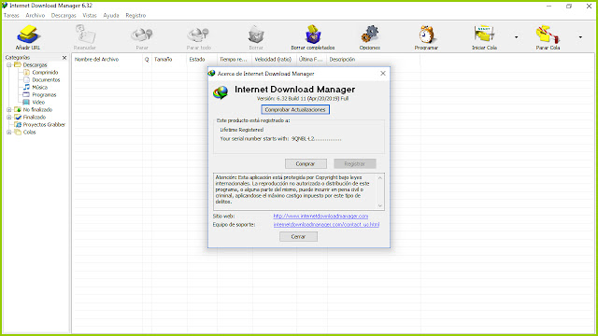Open the Vistas menu
This screenshot has width=598, height=336.
[90, 16]
